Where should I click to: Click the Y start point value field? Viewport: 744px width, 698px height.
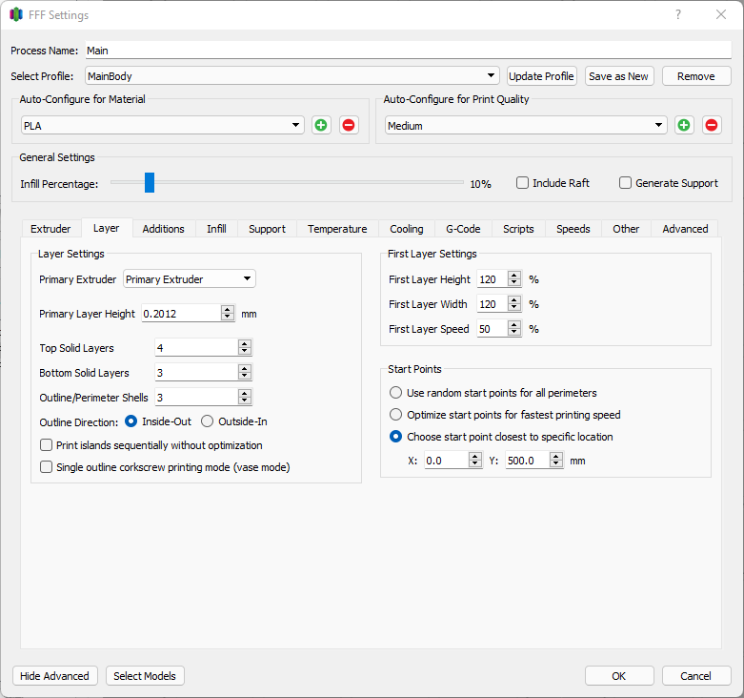(x=528, y=461)
